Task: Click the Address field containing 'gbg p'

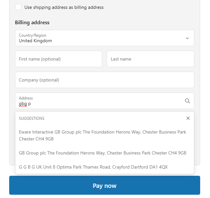Action: [x=105, y=101]
